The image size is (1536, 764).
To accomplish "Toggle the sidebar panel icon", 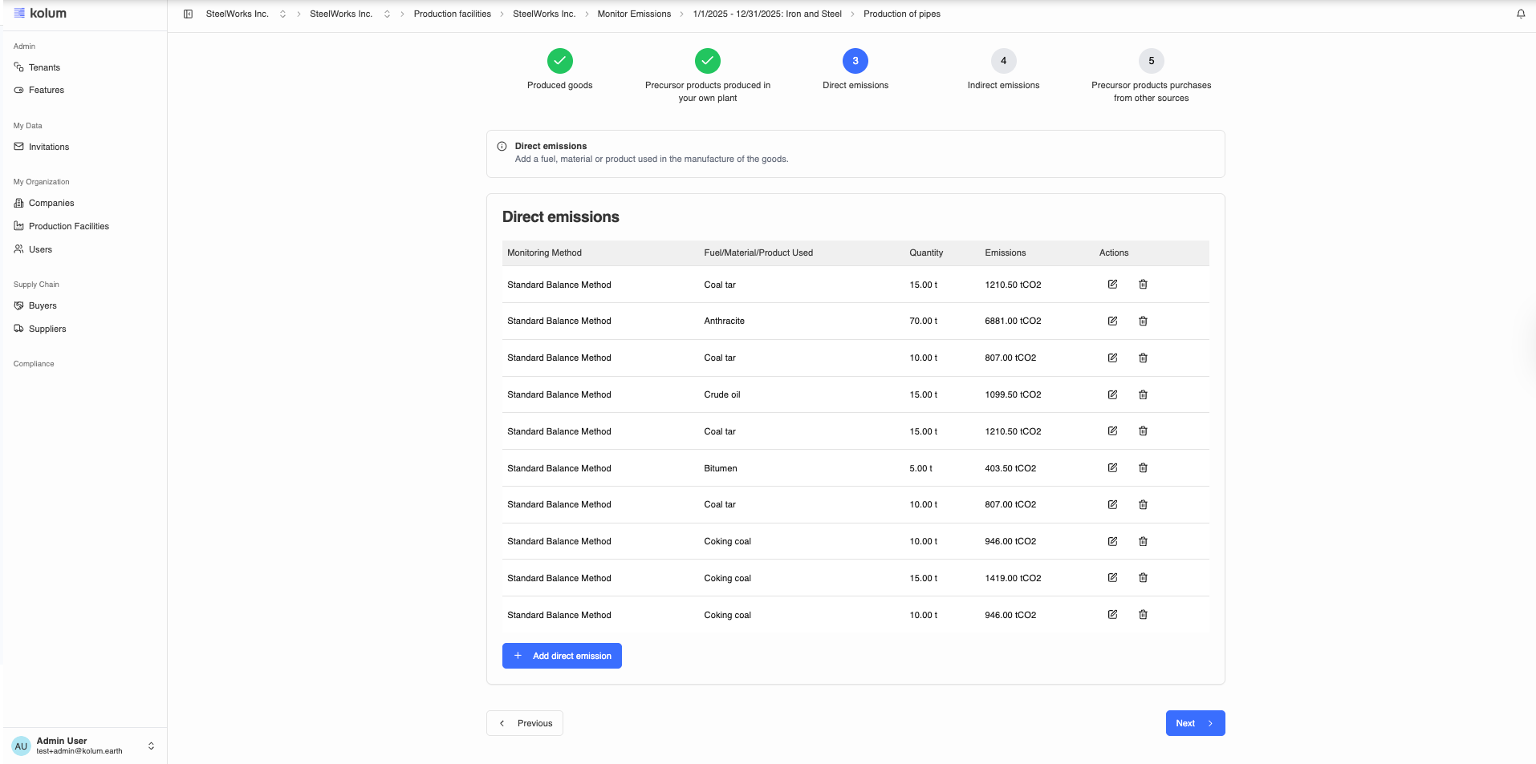I will tap(188, 14).
